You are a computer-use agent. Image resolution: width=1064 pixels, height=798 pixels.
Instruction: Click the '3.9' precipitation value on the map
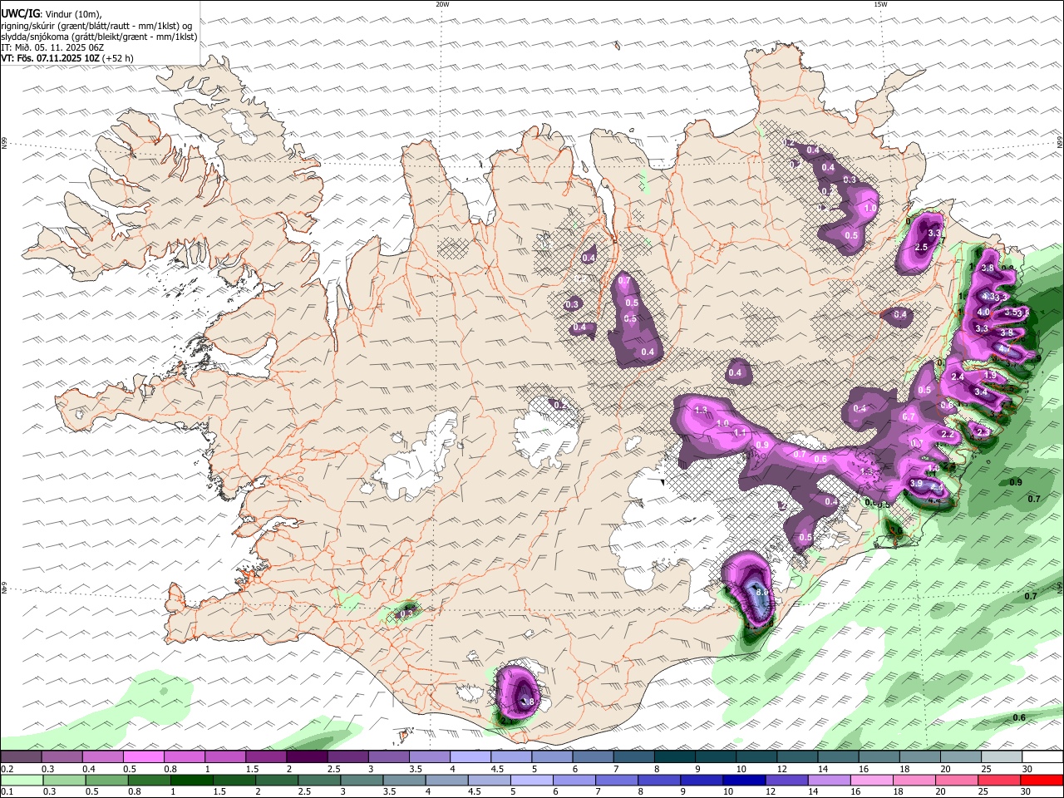[x=918, y=484]
